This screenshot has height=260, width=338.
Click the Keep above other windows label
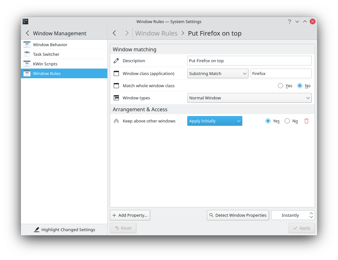coord(149,121)
